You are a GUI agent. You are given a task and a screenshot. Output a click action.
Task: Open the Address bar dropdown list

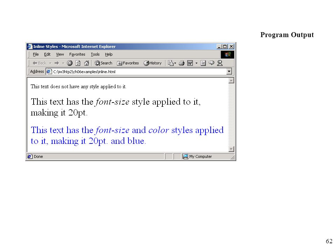(229, 71)
